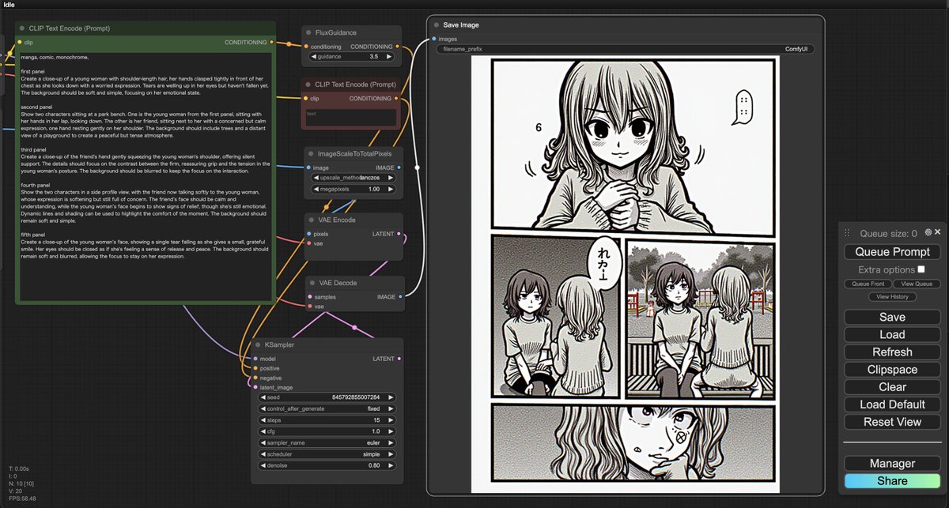The image size is (949, 508).
Task: Click Load to open a workflow
Action: [892, 334]
